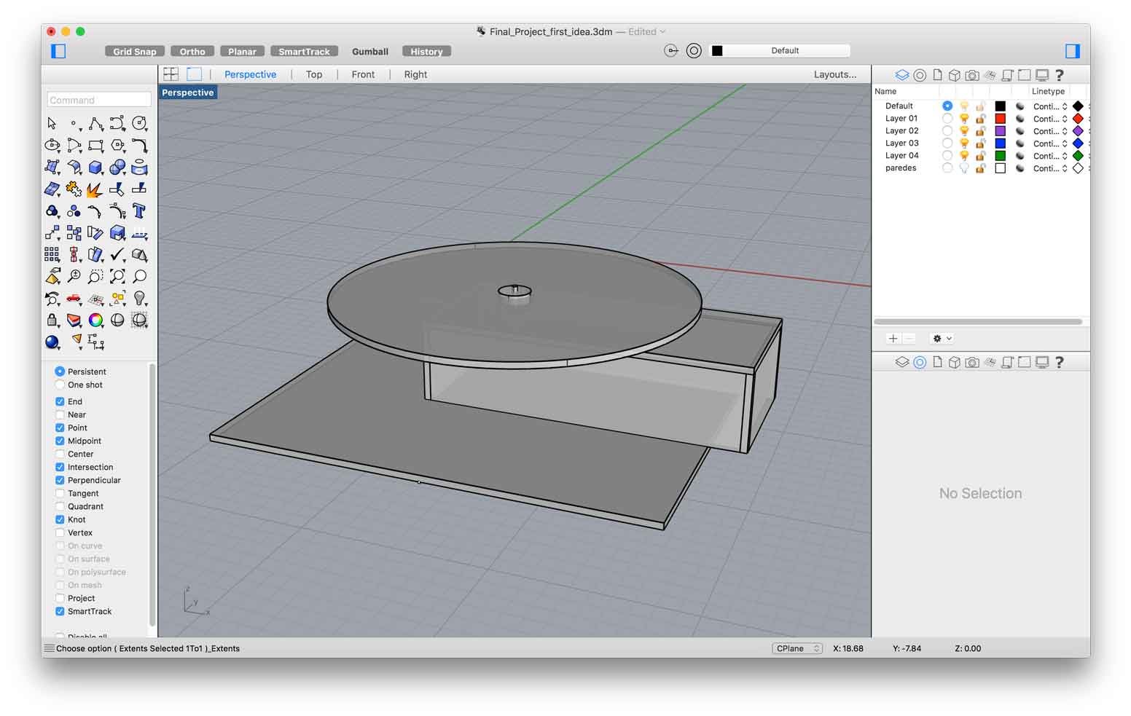
Task: Click the Boolean union spheres tool
Action: click(117, 167)
